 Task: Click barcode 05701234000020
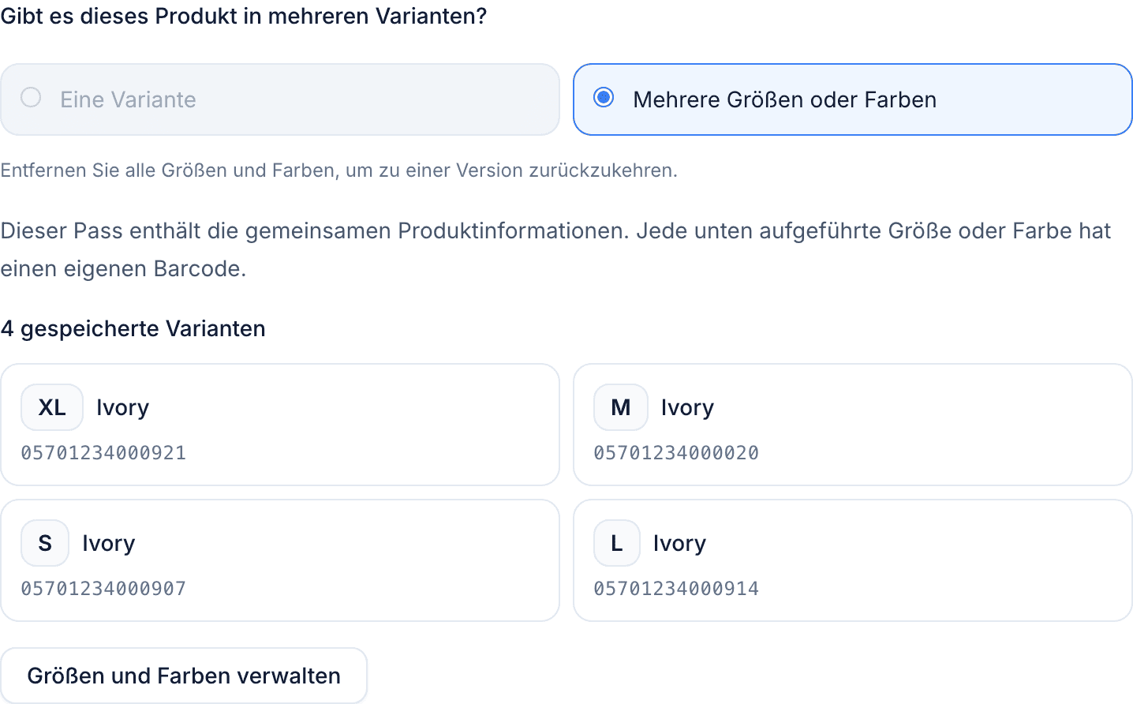click(676, 453)
